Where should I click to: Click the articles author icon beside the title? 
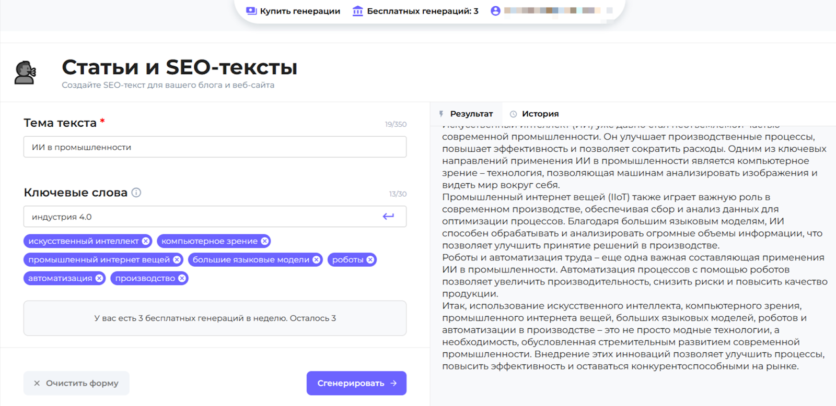[x=25, y=73]
